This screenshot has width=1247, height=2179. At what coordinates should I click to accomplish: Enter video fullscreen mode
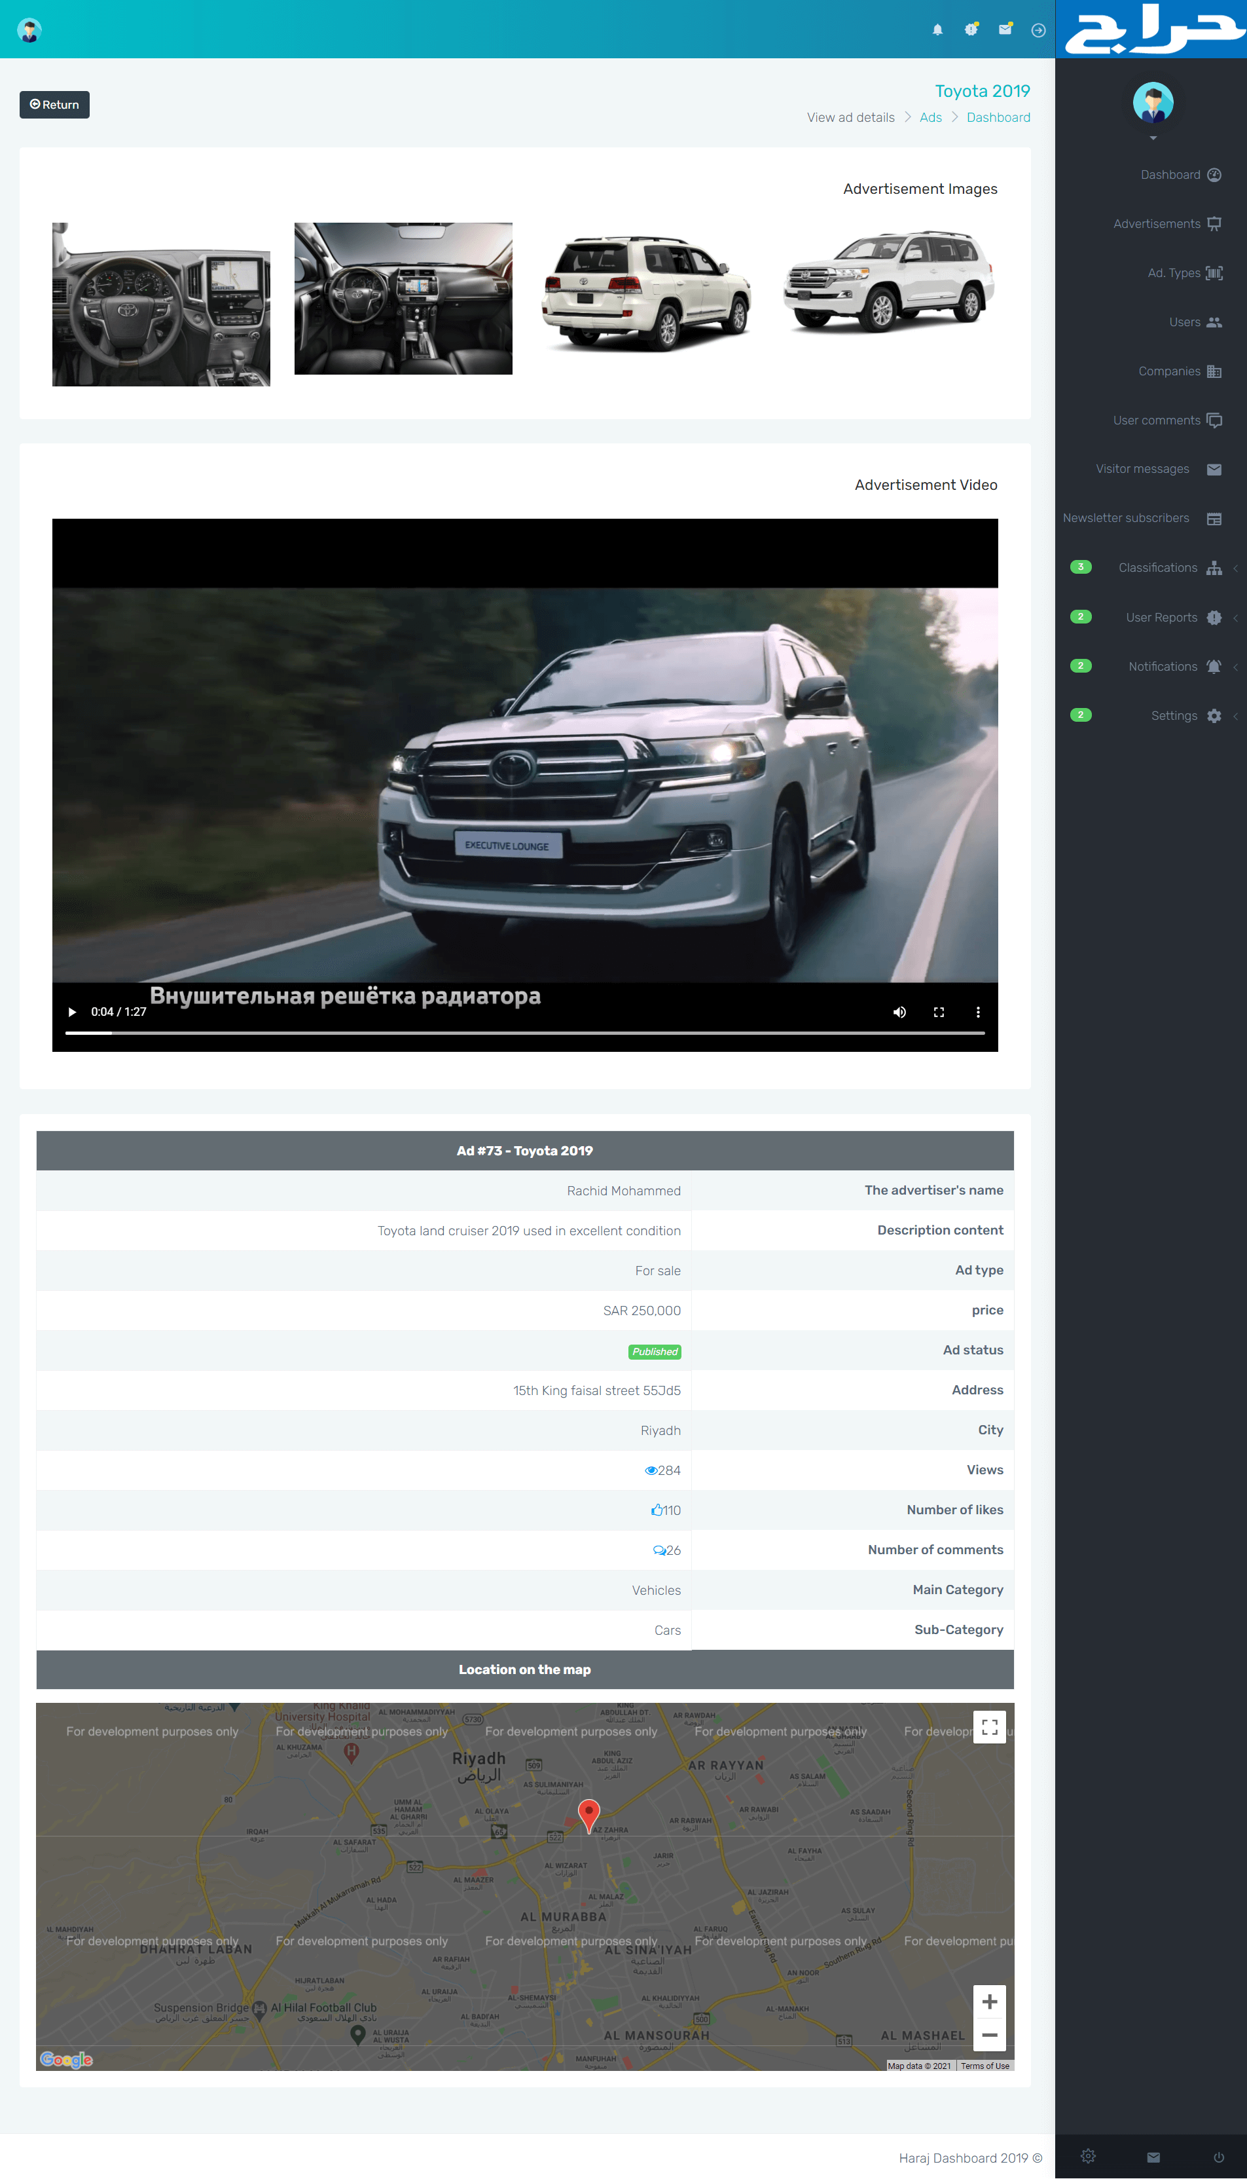[939, 1012]
